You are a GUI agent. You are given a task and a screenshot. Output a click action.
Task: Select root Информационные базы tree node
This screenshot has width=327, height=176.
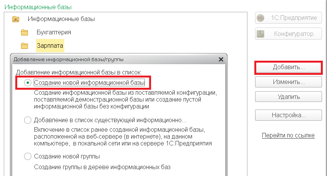pos(61,19)
